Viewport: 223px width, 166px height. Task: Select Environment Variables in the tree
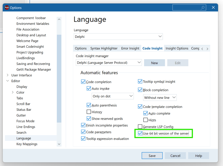(33, 24)
